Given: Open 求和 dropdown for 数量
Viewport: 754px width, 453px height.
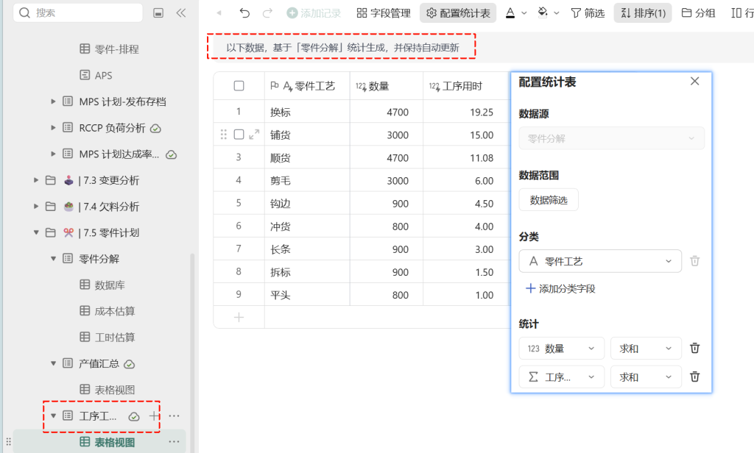Looking at the screenshot, I should pos(646,349).
